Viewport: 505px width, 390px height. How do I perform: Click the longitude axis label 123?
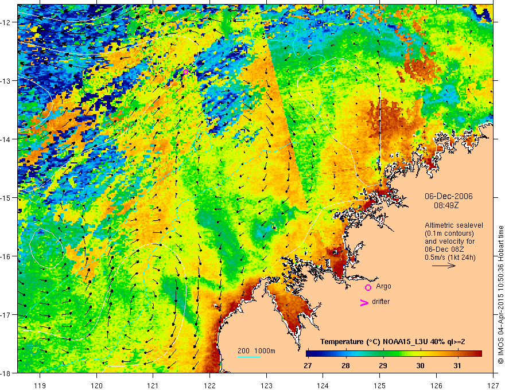pos(266,385)
